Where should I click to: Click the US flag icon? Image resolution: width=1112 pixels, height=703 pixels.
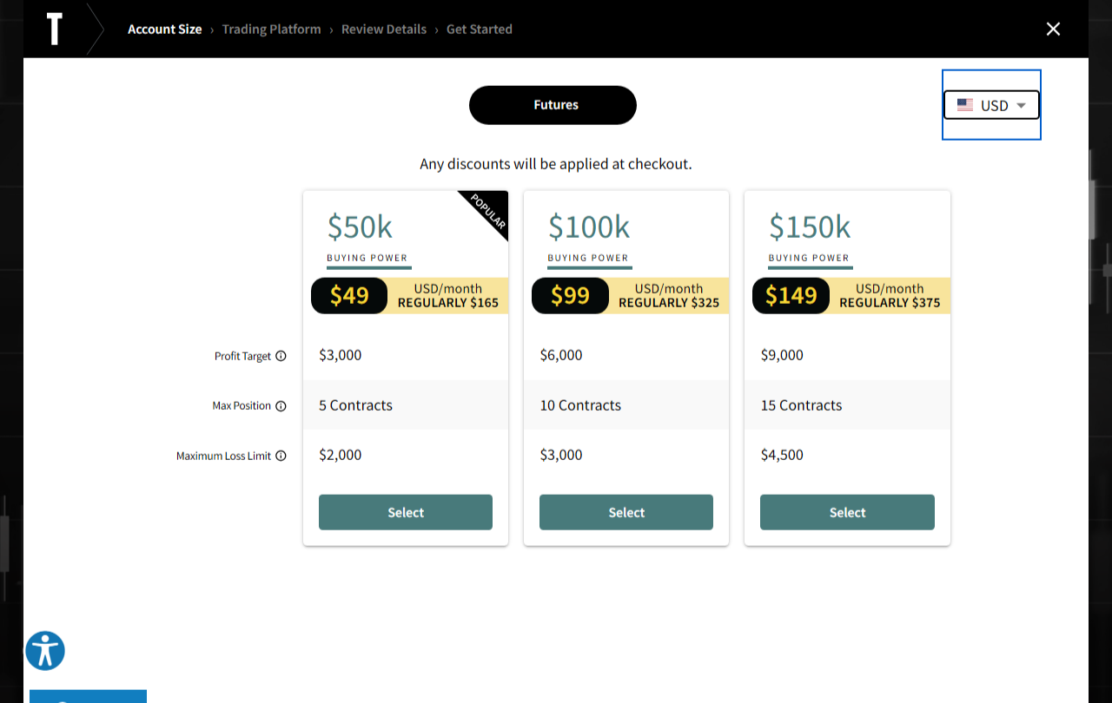(965, 105)
